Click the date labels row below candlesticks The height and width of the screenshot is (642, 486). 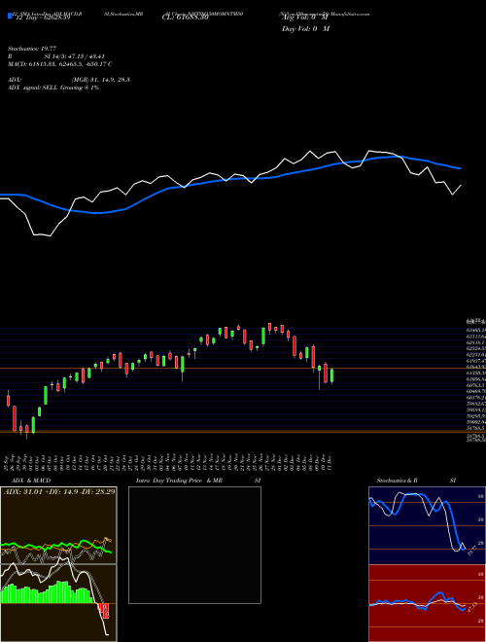coord(169,463)
